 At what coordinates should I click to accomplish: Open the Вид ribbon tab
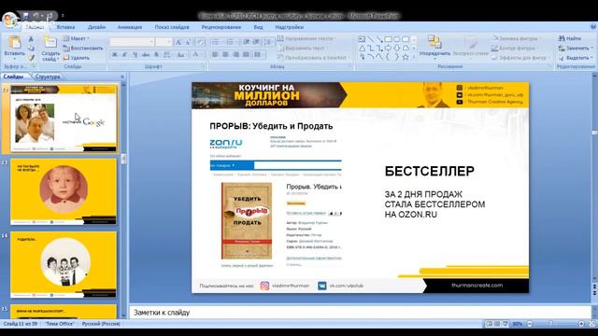tap(258, 27)
